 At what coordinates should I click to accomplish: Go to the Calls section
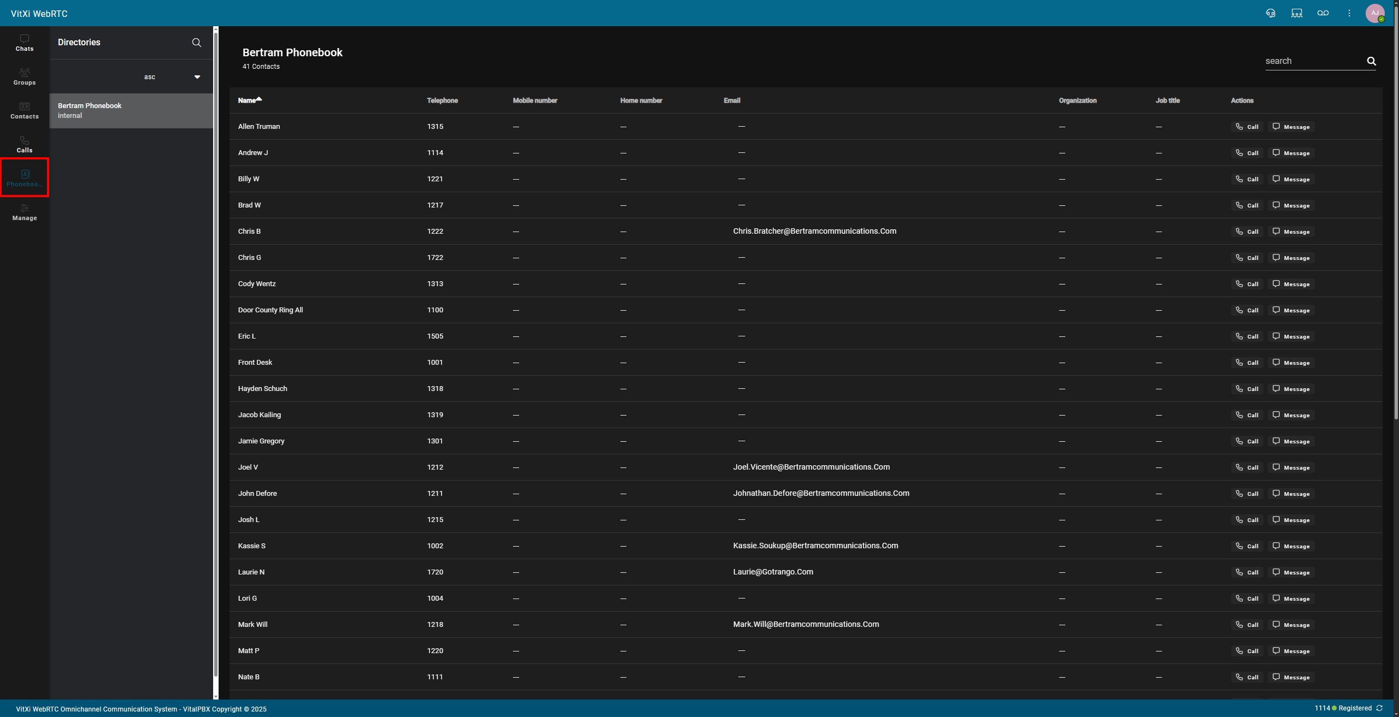(25, 144)
